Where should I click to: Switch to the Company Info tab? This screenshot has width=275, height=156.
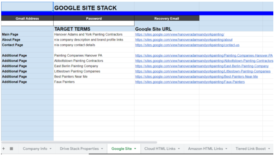point(35,149)
